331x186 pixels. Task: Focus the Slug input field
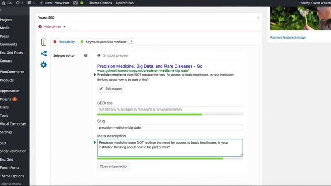click(170, 128)
